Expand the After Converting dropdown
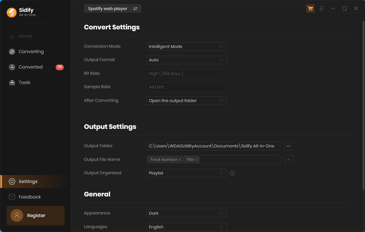The height and width of the screenshot is (232, 365). point(186,101)
